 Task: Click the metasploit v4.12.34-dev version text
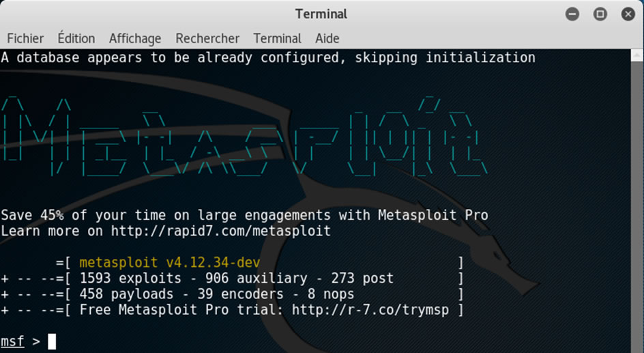point(170,263)
